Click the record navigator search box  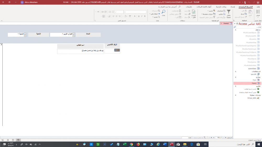(187, 138)
